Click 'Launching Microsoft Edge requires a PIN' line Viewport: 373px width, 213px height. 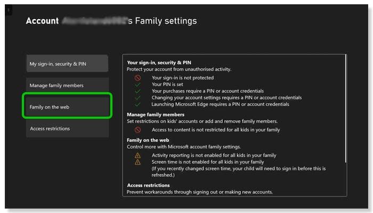pos(220,104)
